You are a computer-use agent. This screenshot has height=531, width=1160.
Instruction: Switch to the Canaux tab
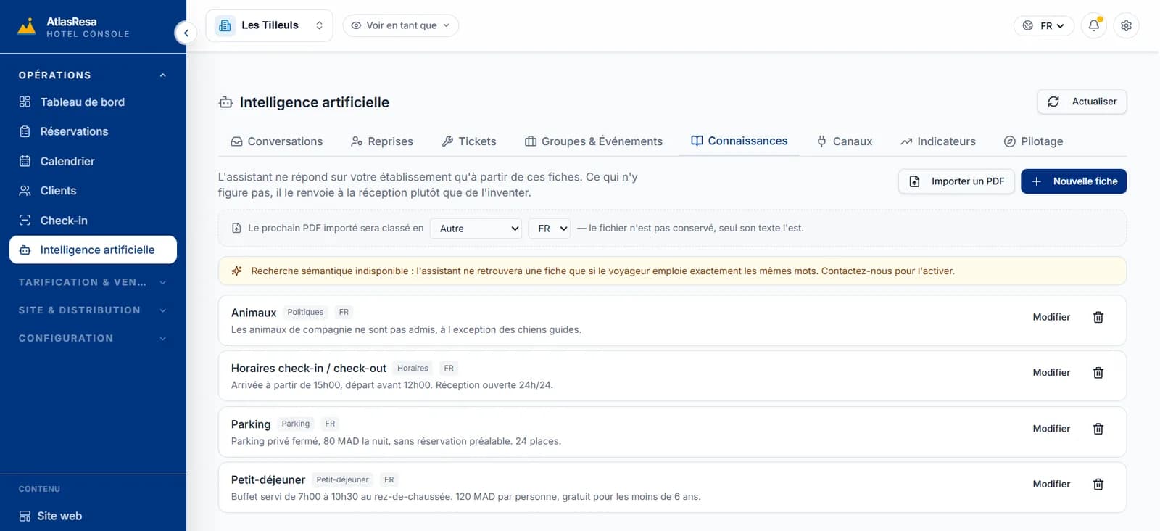tap(845, 141)
